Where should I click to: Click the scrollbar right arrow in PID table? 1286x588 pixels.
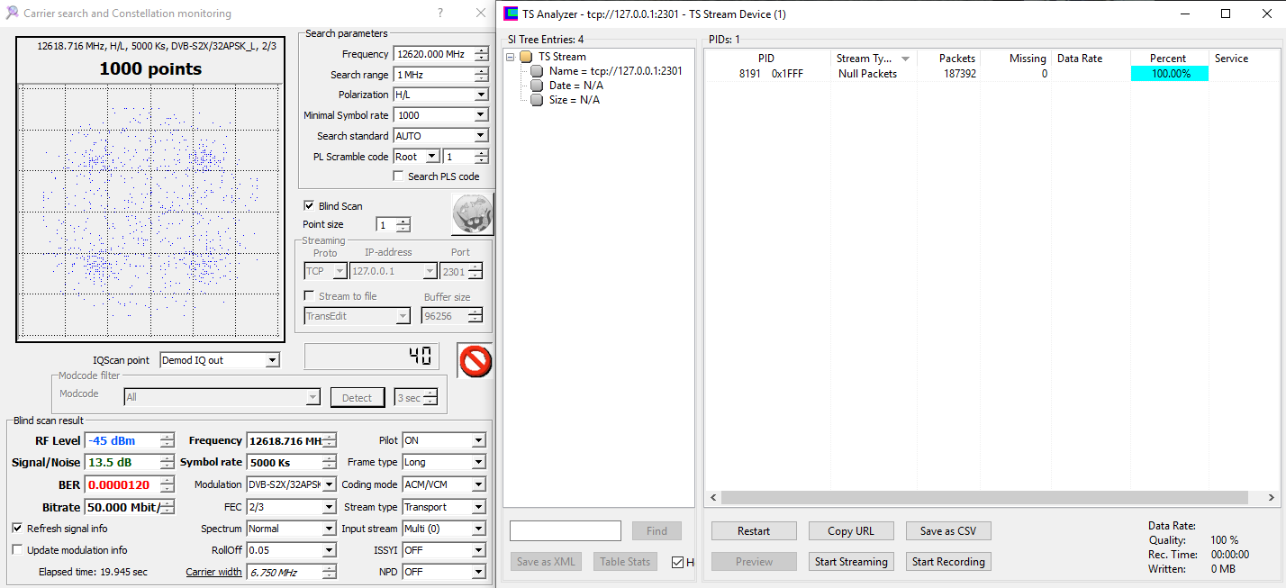[x=1271, y=497]
